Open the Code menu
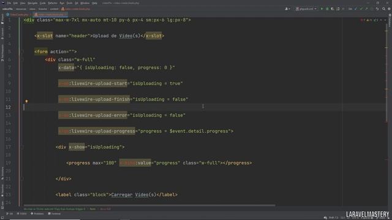The width and height of the screenshot is (392, 220). (x=43, y=3)
